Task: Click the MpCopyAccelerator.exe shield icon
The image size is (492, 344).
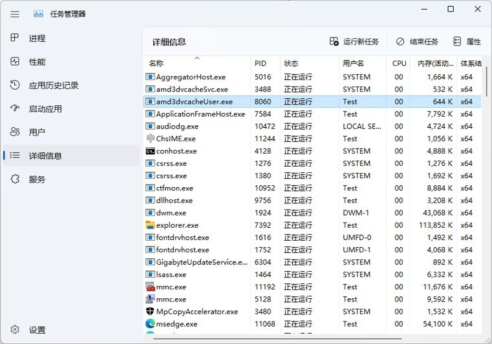Action: click(x=150, y=312)
